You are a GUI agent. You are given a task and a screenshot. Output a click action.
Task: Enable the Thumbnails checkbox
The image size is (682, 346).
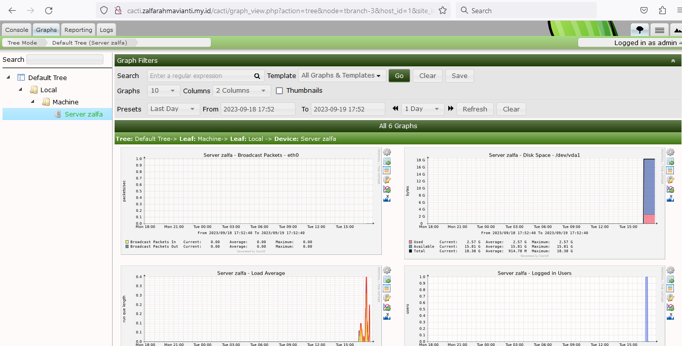279,91
